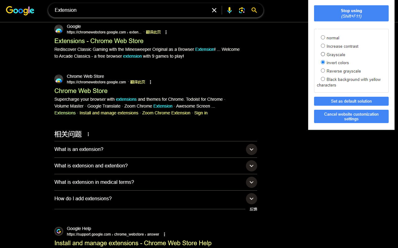This screenshot has height=248, width=398.
Task: Open three-dot menu for Extensions - Chrome Web Store result
Action: point(166,32)
